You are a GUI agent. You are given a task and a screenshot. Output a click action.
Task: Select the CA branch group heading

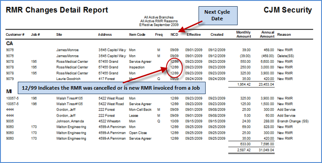(9, 43)
